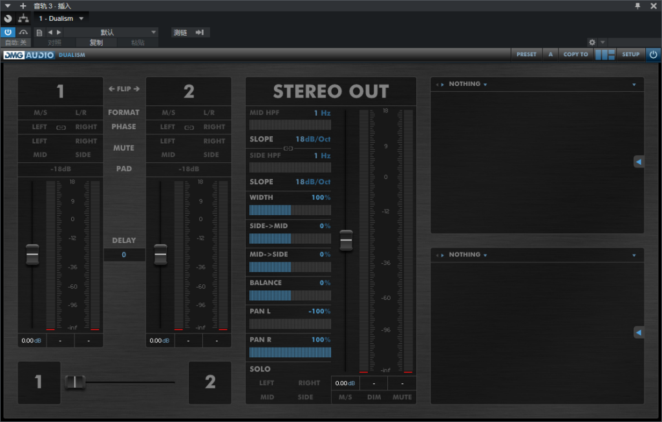Click the WIDTH slider bar
This screenshot has height=422, width=662.
coord(290,210)
